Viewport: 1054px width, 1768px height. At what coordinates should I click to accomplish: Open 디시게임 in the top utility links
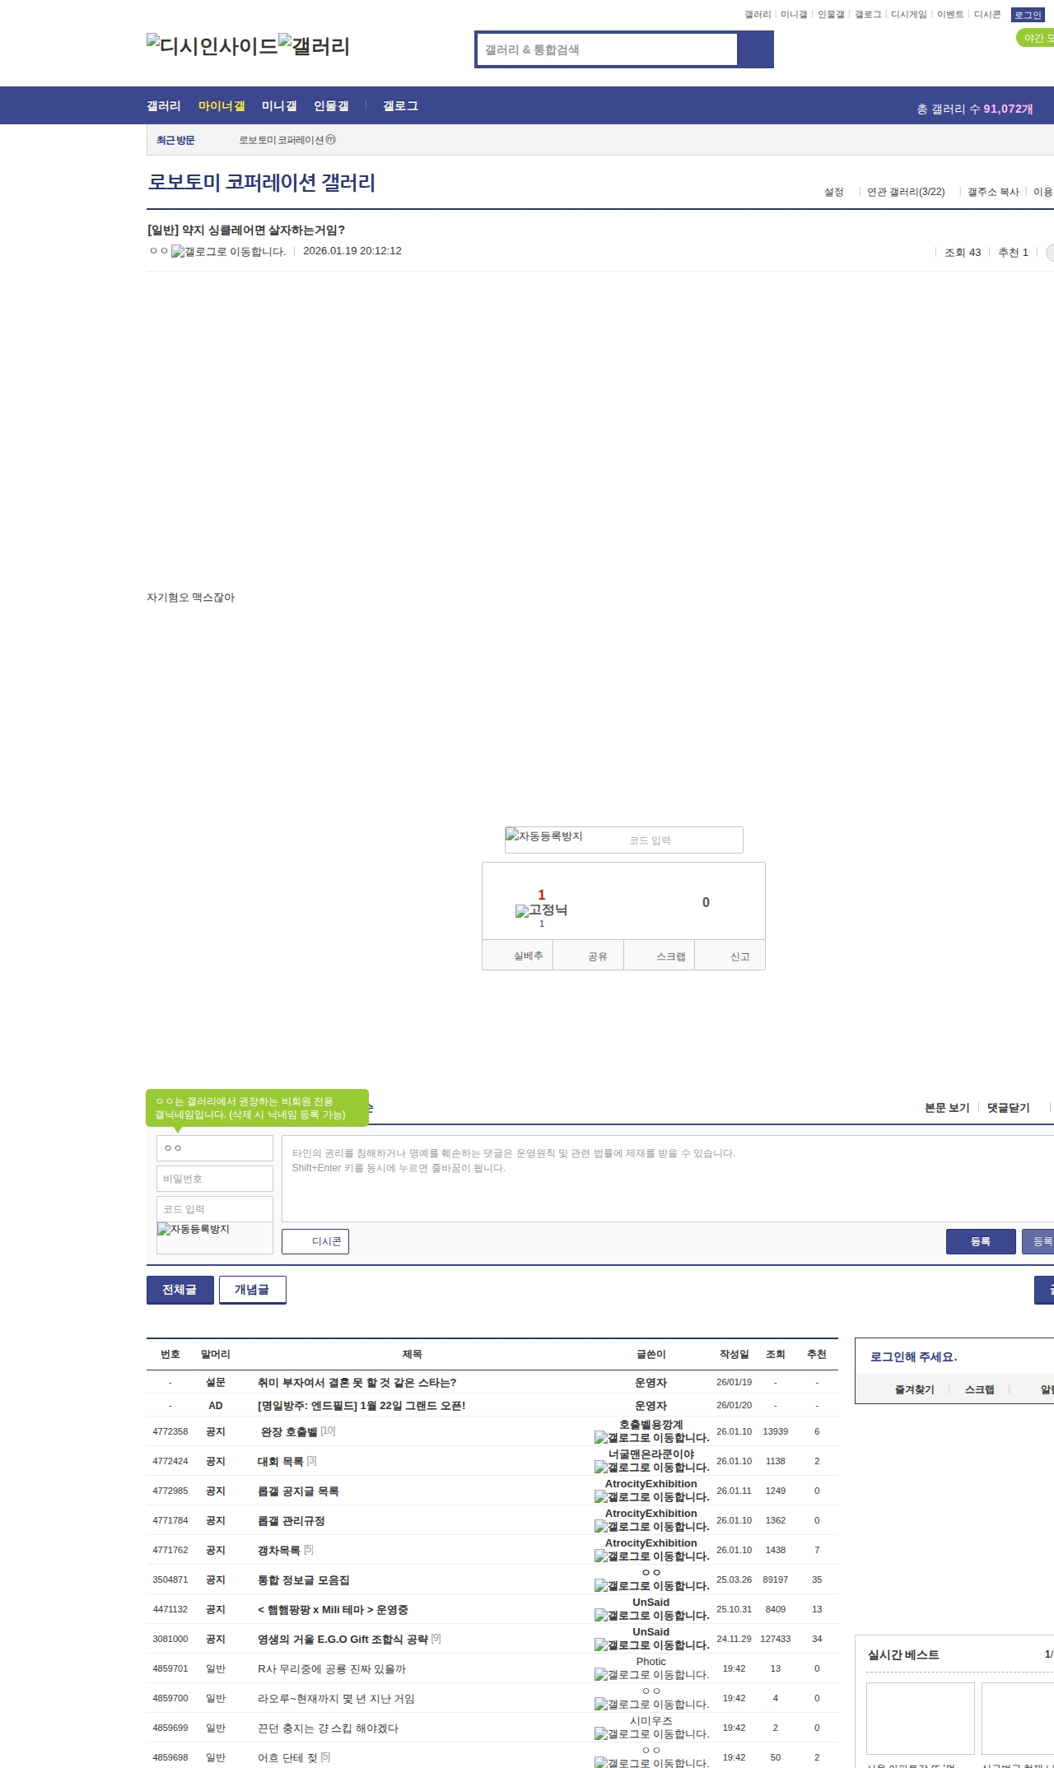[909, 15]
